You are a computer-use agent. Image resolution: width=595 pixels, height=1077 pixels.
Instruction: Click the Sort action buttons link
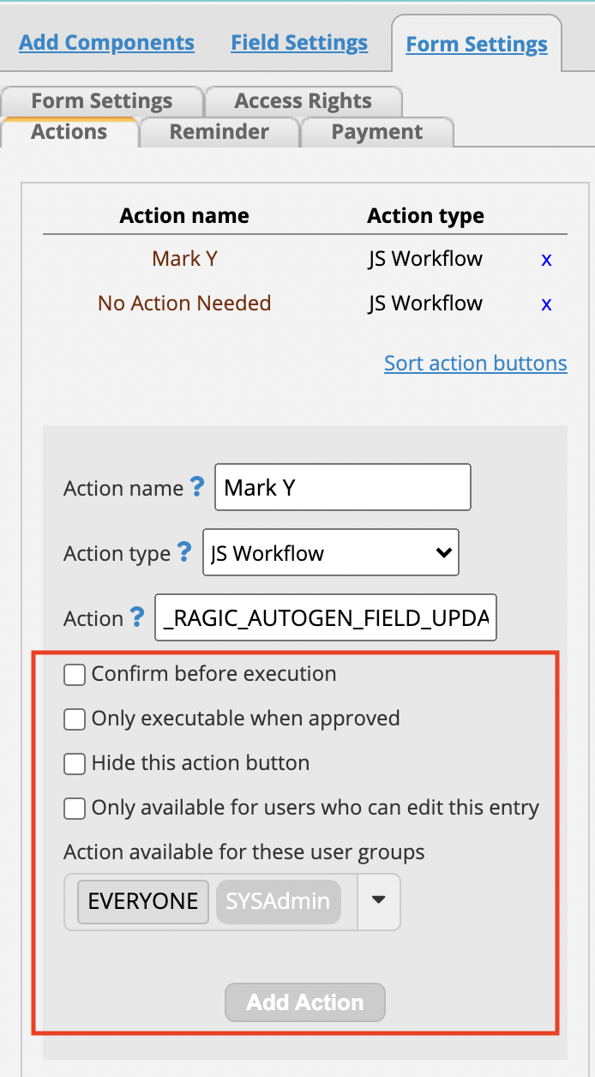click(x=476, y=363)
